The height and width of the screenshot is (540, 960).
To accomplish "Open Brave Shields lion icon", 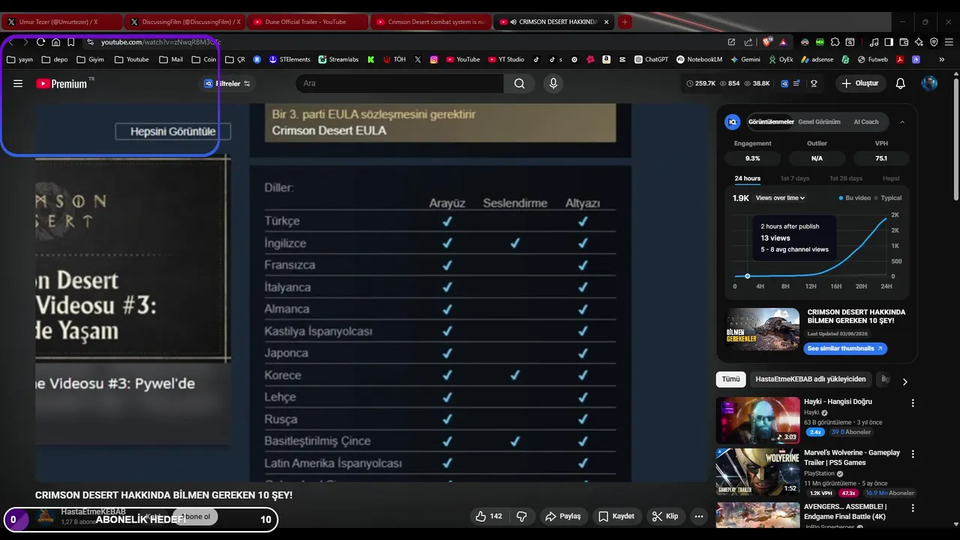I will (x=766, y=42).
